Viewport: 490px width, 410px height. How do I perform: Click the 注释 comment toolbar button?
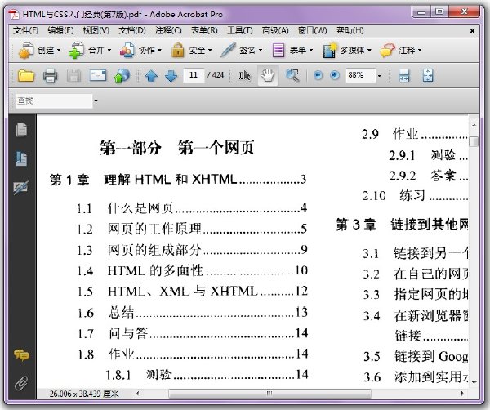click(x=401, y=50)
